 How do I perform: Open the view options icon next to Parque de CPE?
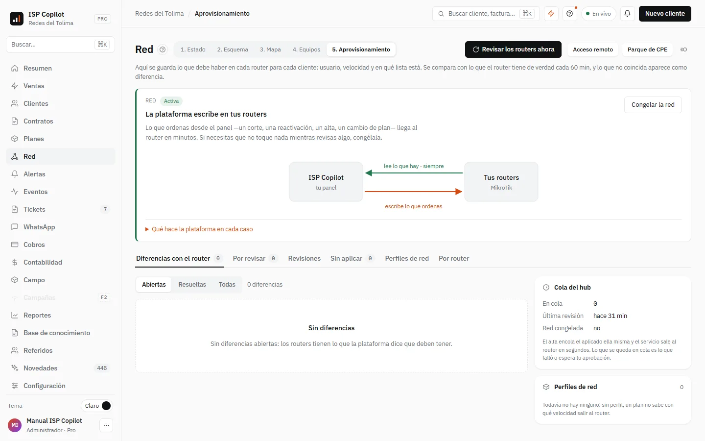click(683, 49)
